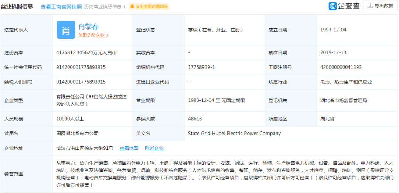Viewport: 399px width, 193px height.
Task: Expand 关联2家企业 link
Action: (x=93, y=35)
